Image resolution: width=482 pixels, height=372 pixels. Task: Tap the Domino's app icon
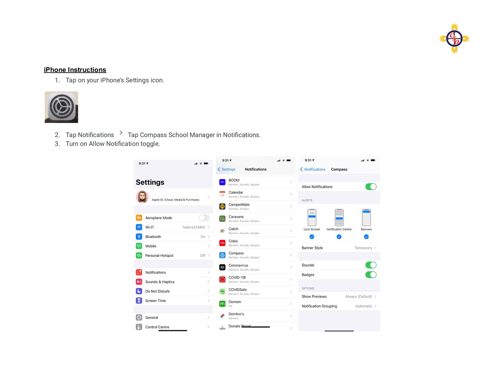[x=222, y=316]
